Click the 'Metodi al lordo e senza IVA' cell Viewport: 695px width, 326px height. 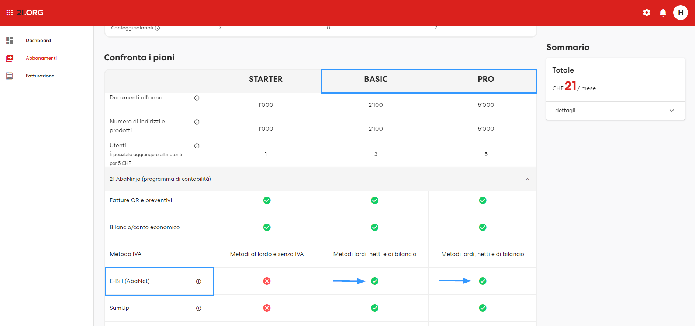pyautogui.click(x=267, y=254)
